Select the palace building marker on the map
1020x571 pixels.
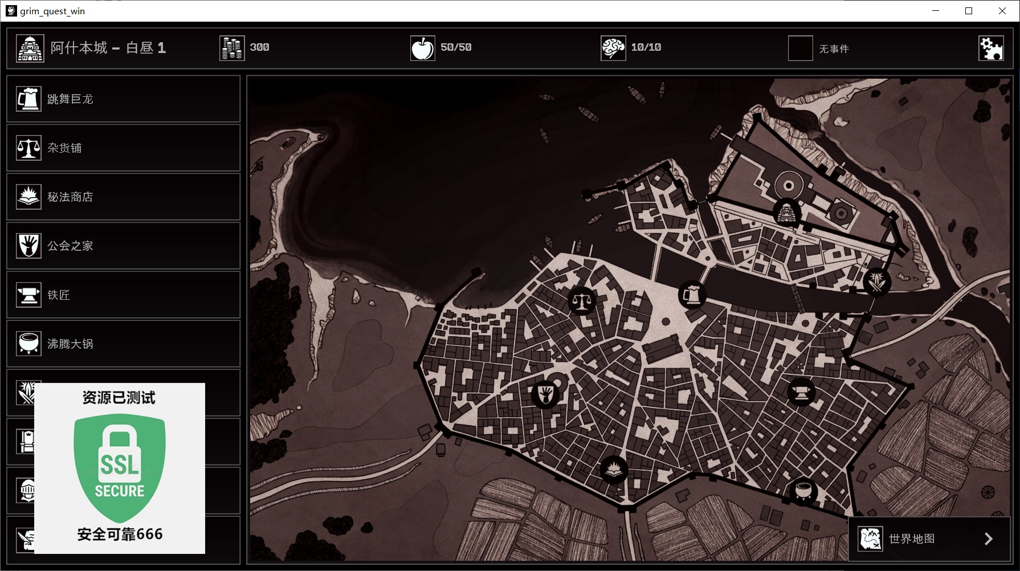pos(786,213)
